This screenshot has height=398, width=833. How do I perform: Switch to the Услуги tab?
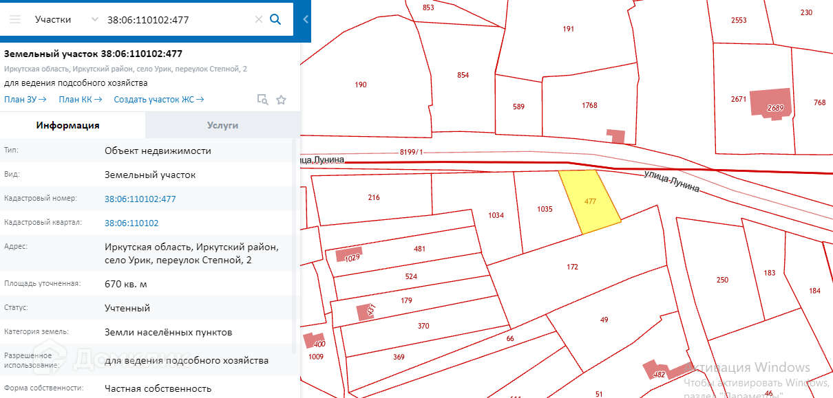click(222, 125)
